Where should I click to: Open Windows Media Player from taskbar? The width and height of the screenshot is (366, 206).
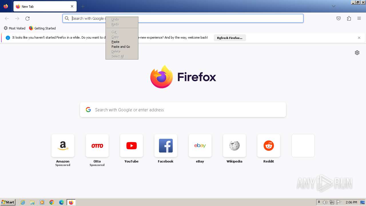pos(42,202)
